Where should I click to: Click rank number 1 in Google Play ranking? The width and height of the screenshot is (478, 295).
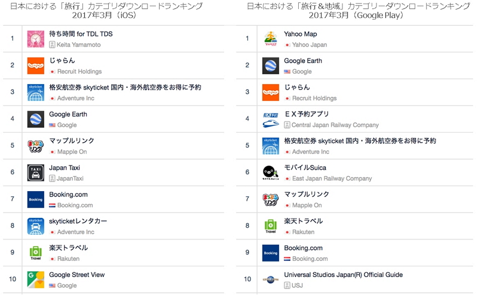(x=247, y=39)
